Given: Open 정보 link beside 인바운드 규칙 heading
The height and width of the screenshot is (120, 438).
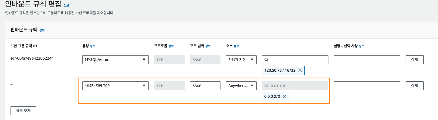Looking at the screenshot, I should tap(42, 30).
